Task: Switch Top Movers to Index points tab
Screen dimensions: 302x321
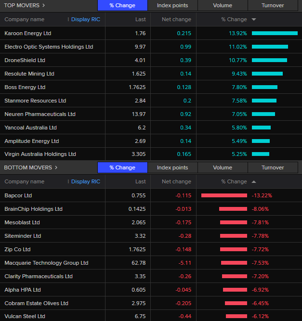Action: coord(172,6)
